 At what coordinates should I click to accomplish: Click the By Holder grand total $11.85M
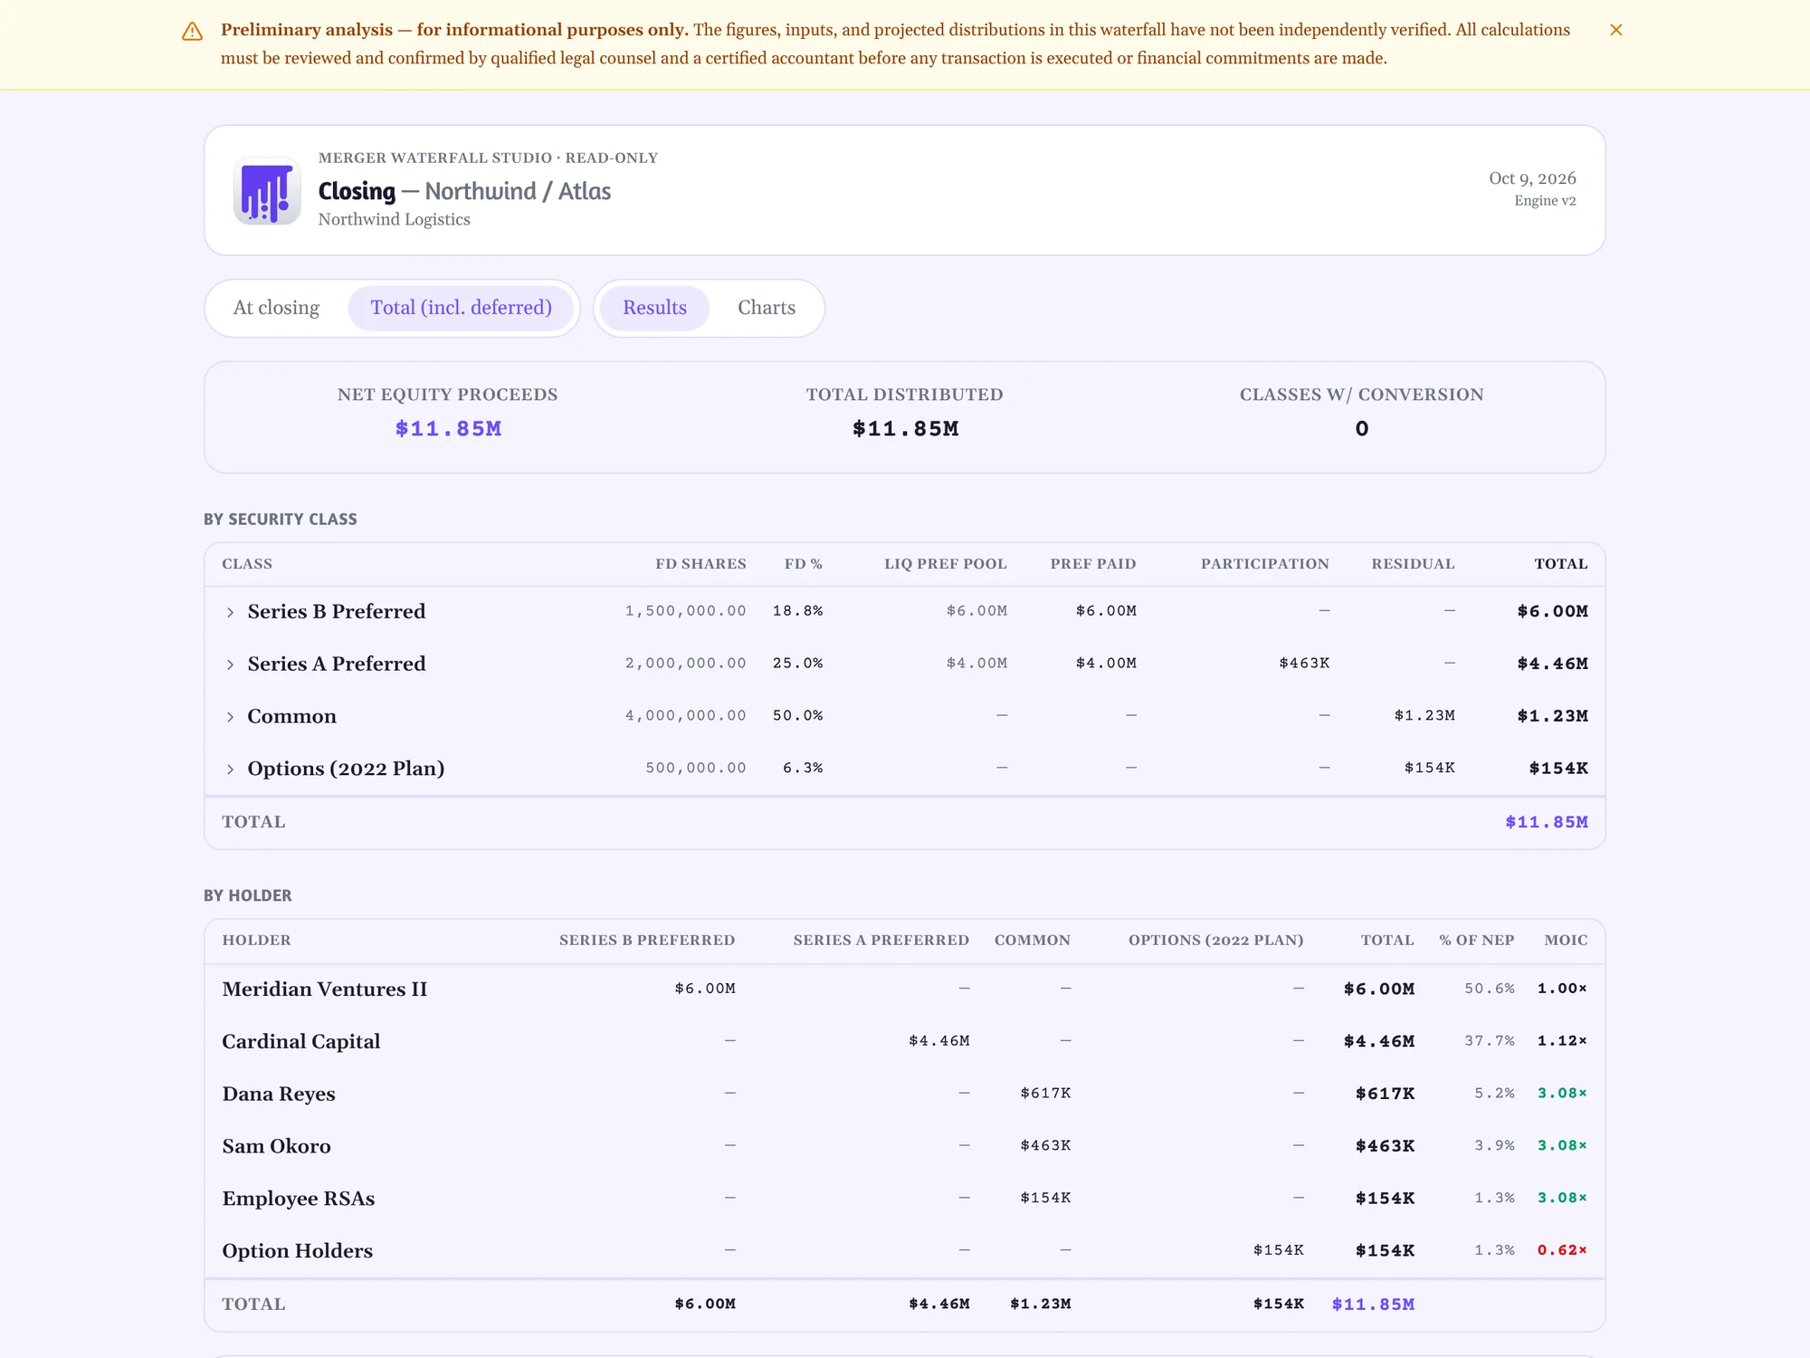pyautogui.click(x=1373, y=1305)
